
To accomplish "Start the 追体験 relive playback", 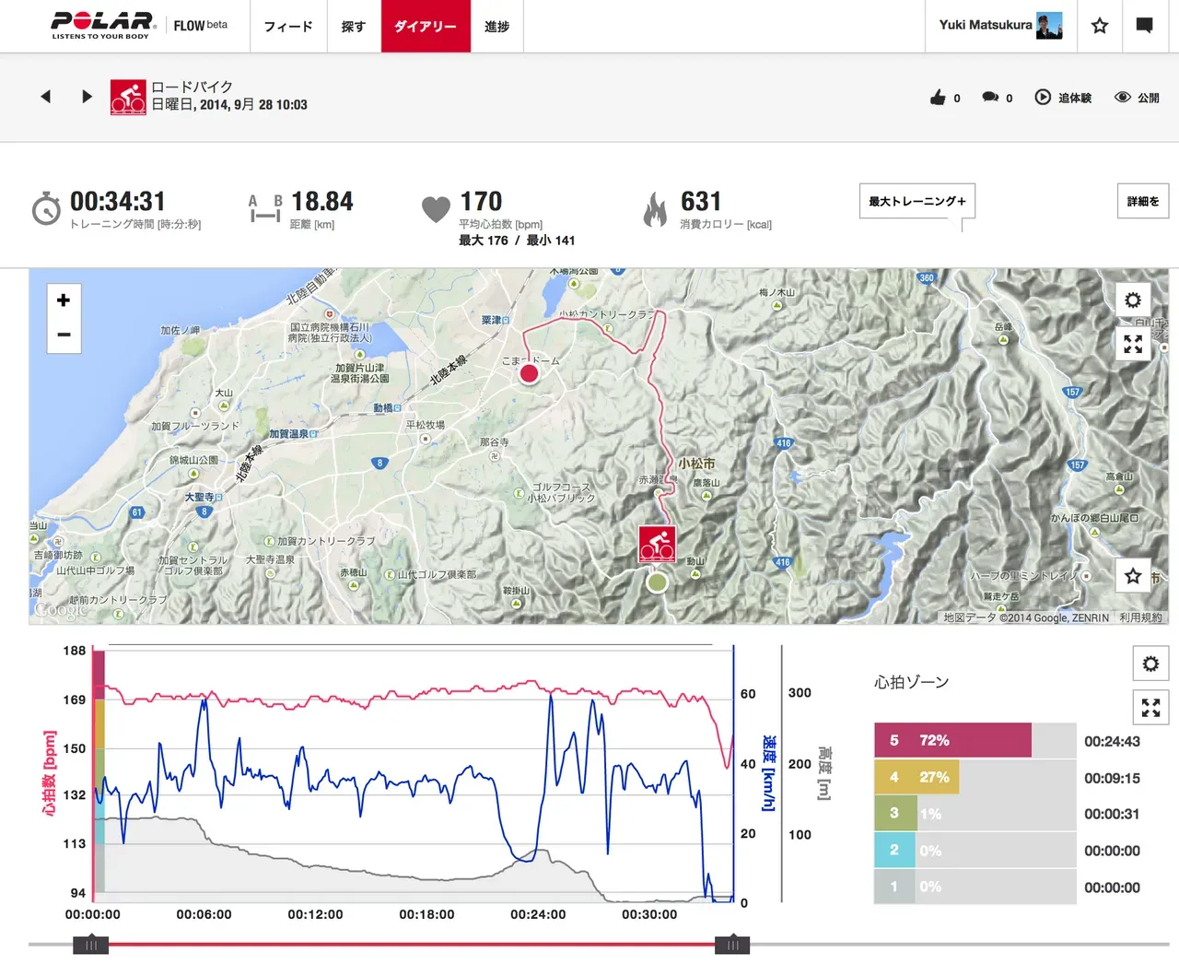I will [1044, 97].
